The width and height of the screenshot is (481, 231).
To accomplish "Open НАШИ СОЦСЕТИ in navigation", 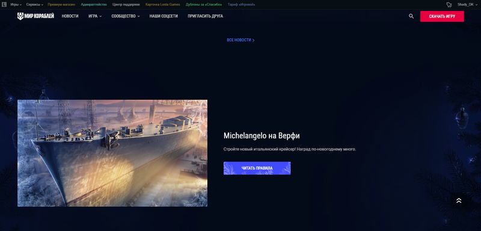I will pyautogui.click(x=164, y=16).
